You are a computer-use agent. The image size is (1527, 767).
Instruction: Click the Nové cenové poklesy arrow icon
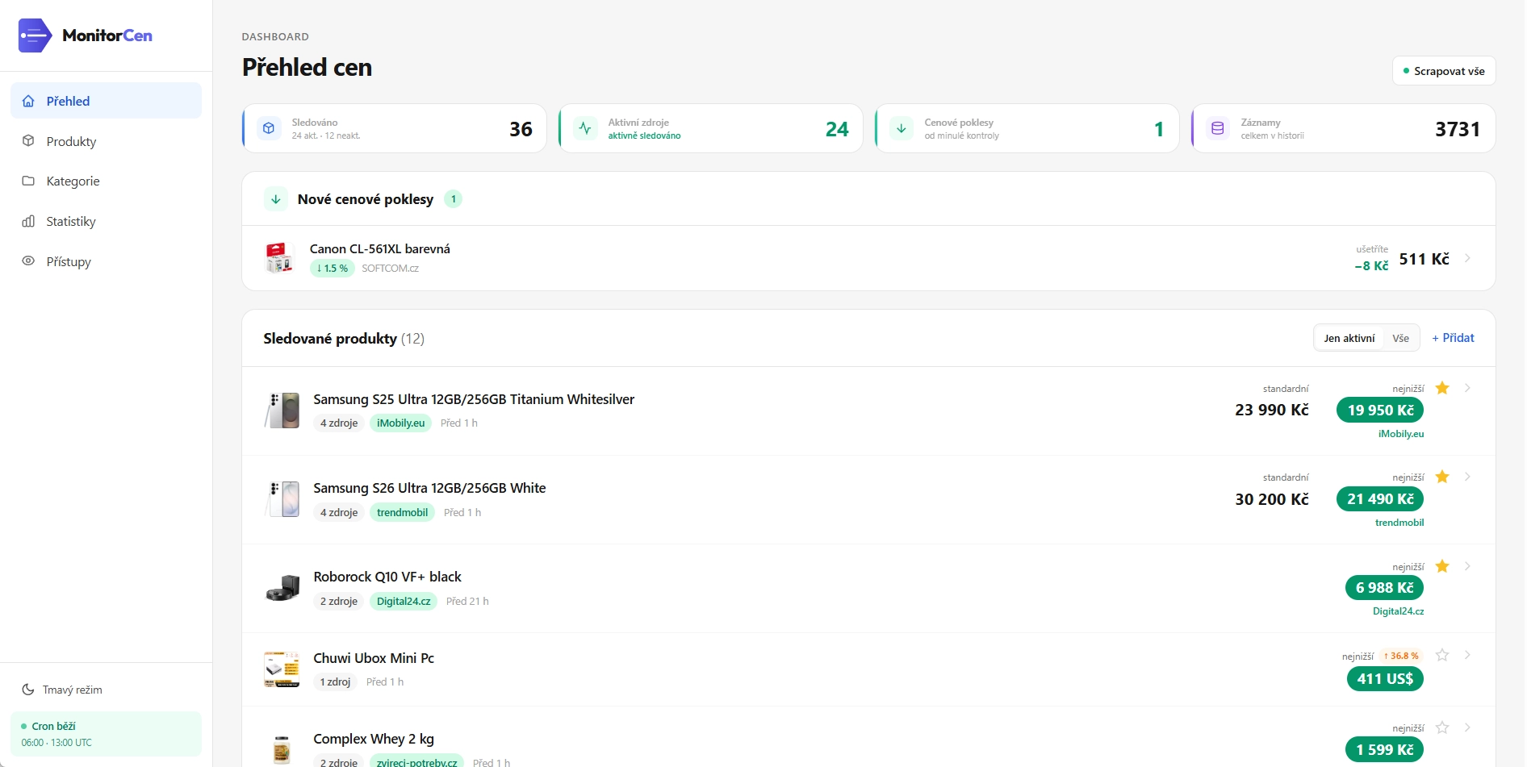[276, 199]
